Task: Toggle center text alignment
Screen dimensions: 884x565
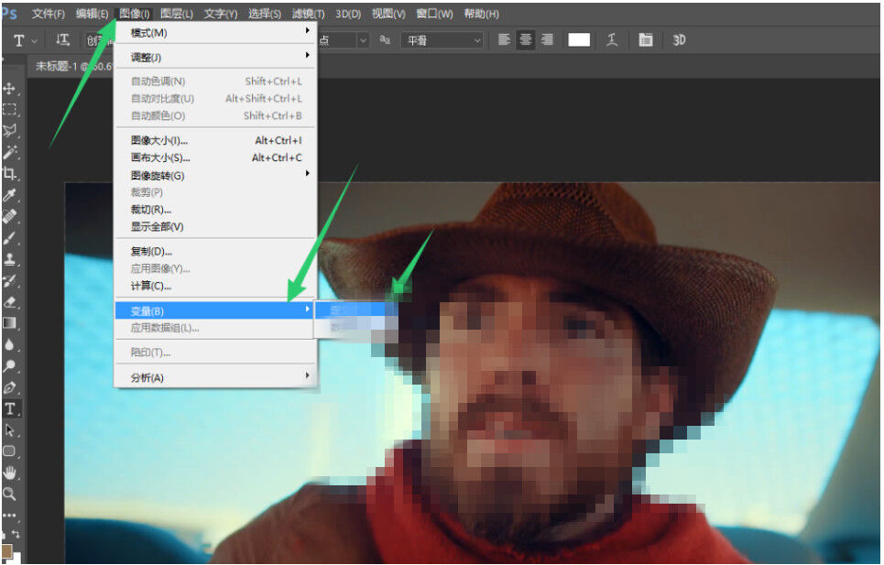Action: [526, 39]
